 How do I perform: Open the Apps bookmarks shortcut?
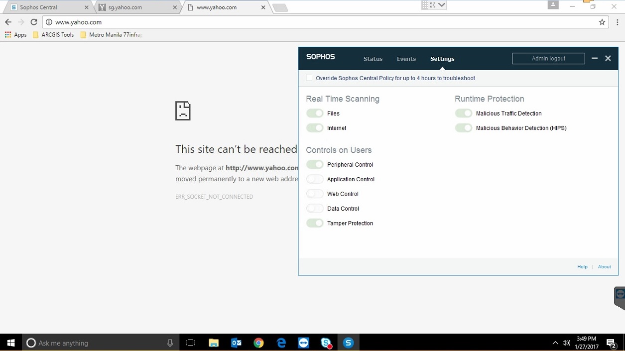pyautogui.click(x=15, y=35)
